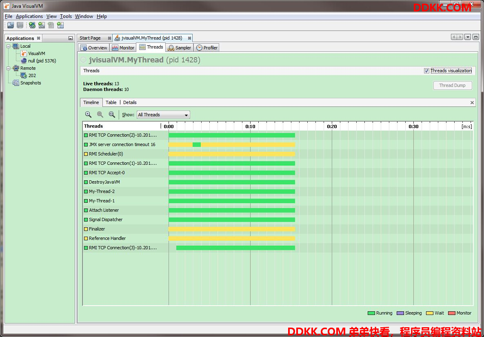Image resolution: width=484 pixels, height=337 pixels.
Task: Click the Remote network icon
Action: (x=16, y=68)
